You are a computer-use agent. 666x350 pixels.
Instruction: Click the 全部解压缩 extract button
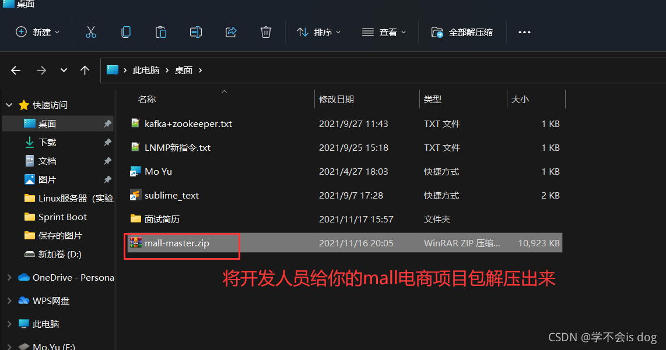click(462, 32)
